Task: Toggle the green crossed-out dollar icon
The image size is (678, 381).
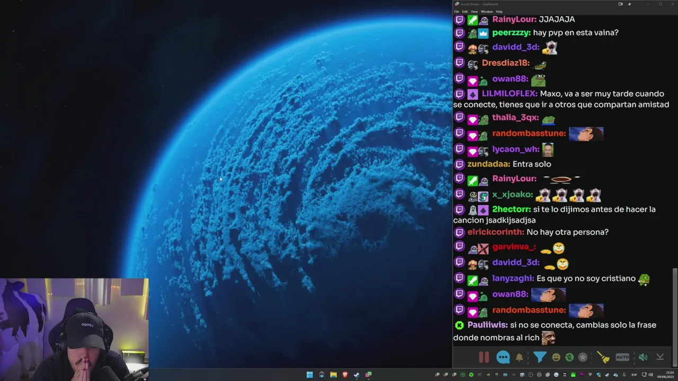Action: pyautogui.click(x=569, y=357)
